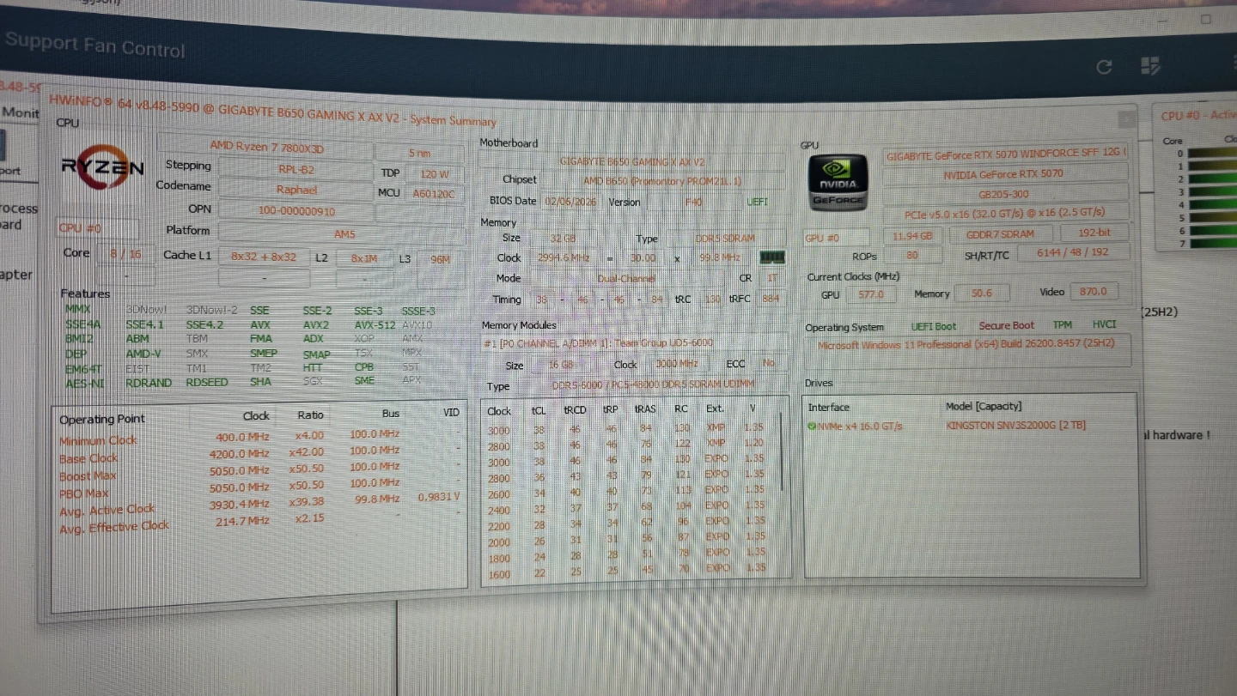Open the GPU #0 selector dropdown
1237x696 pixels.
[x=836, y=237]
